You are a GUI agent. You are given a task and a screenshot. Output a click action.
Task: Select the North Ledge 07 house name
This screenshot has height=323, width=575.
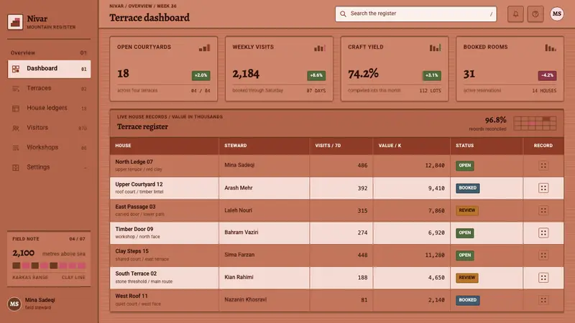134,162
